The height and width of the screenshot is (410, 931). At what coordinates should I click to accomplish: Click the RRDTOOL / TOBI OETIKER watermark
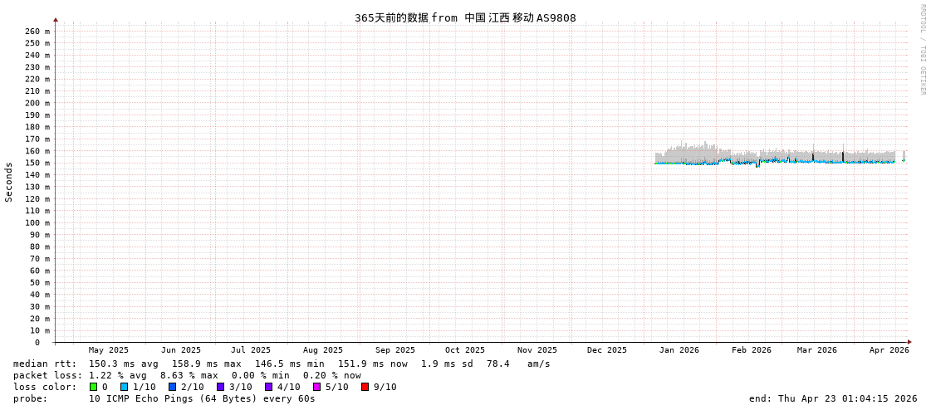point(922,50)
